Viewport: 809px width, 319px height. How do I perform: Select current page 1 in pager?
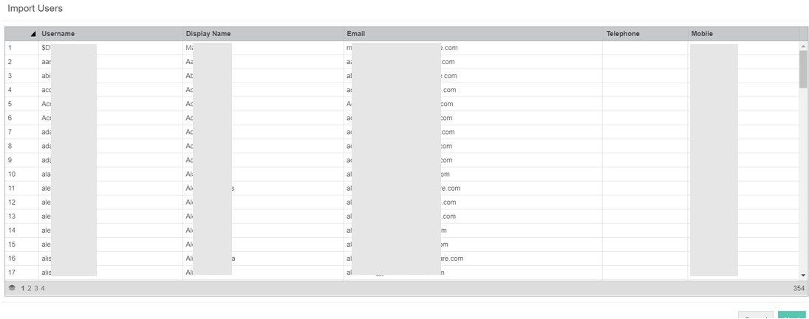point(23,288)
